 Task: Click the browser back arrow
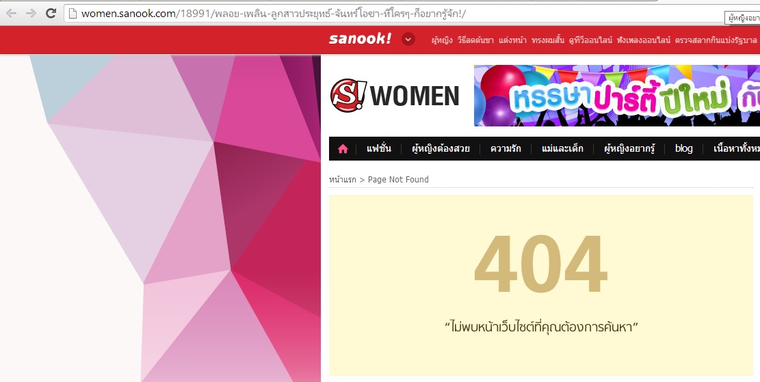click(11, 13)
